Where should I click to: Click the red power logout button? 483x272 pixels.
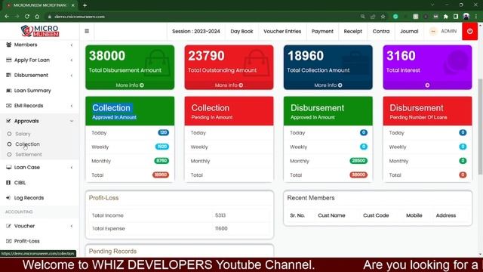coord(469,31)
